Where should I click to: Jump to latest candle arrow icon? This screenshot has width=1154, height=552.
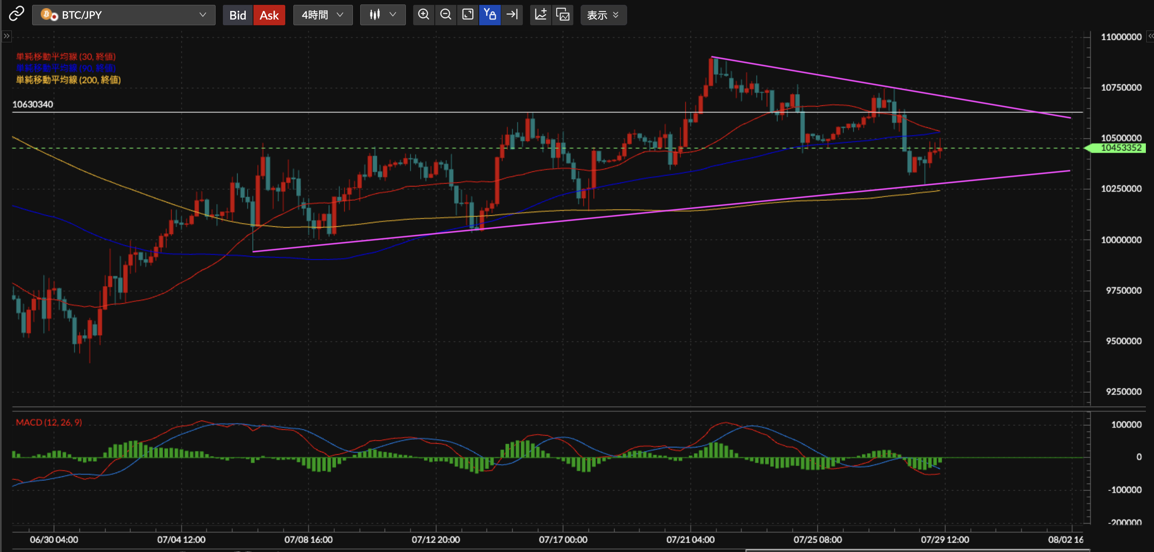511,15
